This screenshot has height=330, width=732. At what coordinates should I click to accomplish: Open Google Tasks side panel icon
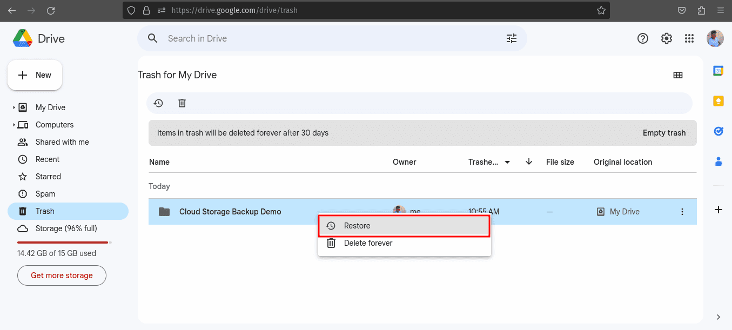[x=718, y=131]
